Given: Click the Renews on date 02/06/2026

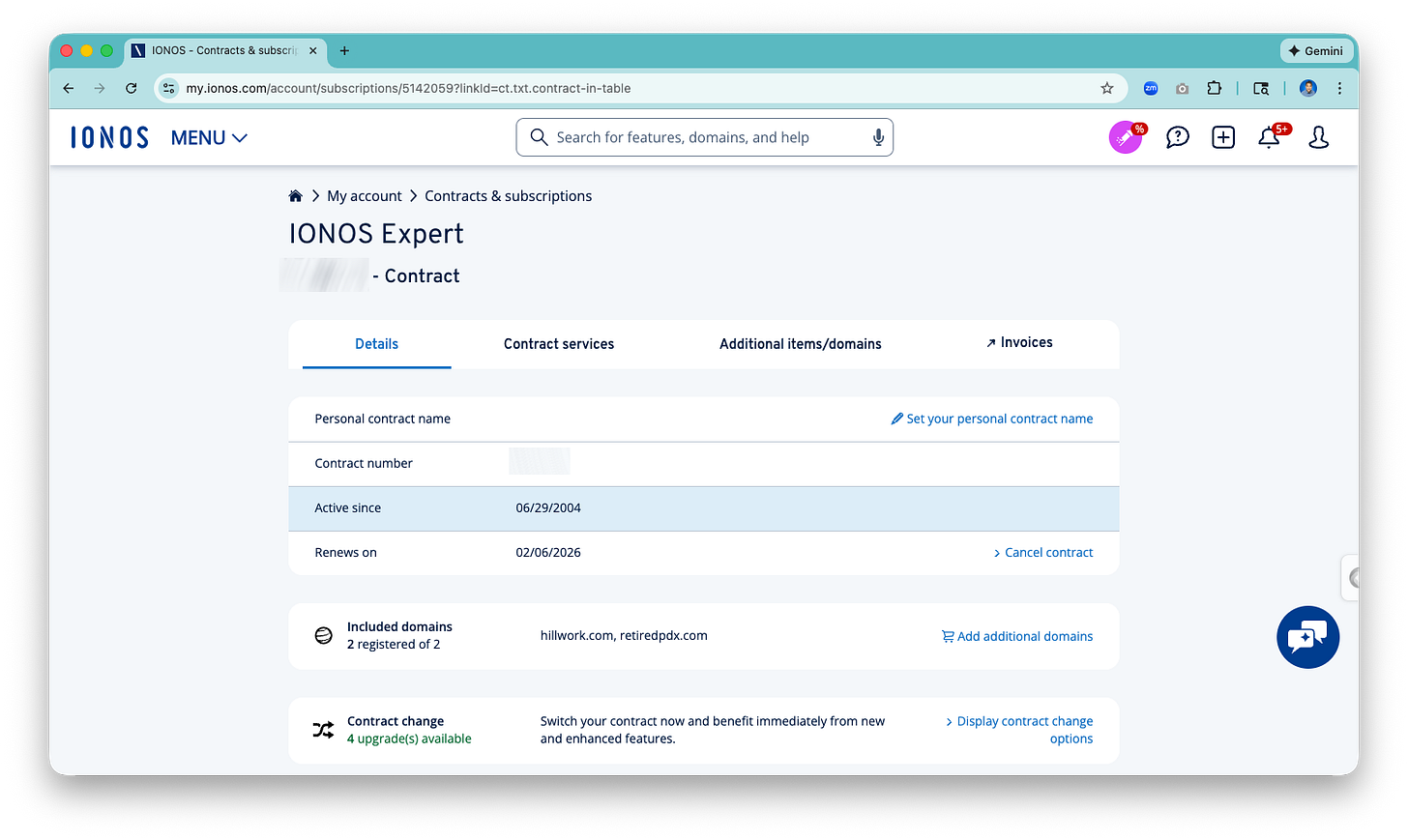Looking at the screenshot, I should [x=548, y=553].
